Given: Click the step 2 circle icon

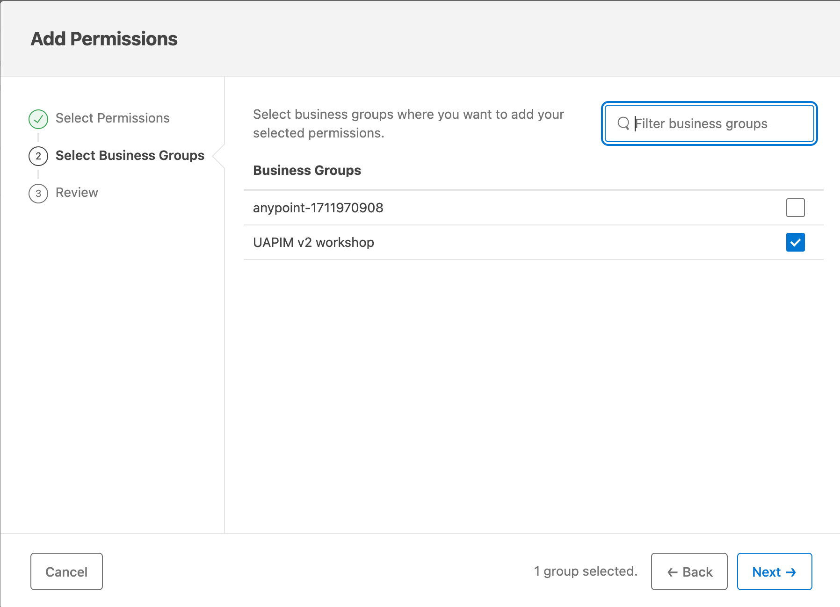Looking at the screenshot, I should [38, 156].
